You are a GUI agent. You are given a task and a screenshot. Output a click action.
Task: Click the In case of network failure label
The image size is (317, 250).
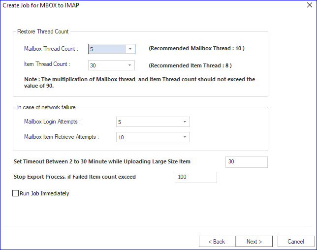(x=46, y=107)
